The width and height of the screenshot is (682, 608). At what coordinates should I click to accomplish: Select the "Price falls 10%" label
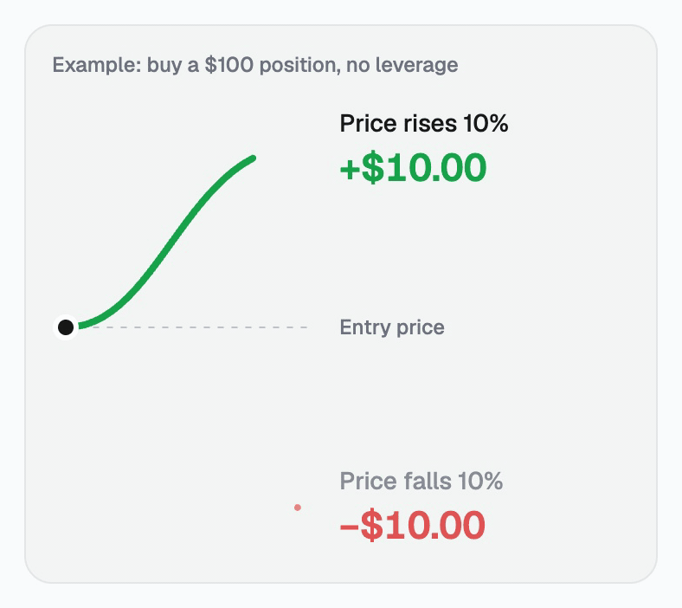click(421, 482)
